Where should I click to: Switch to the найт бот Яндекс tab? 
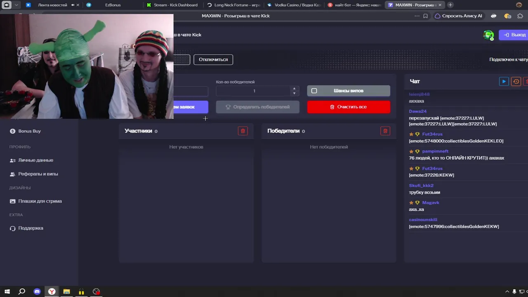[x=354, y=5]
